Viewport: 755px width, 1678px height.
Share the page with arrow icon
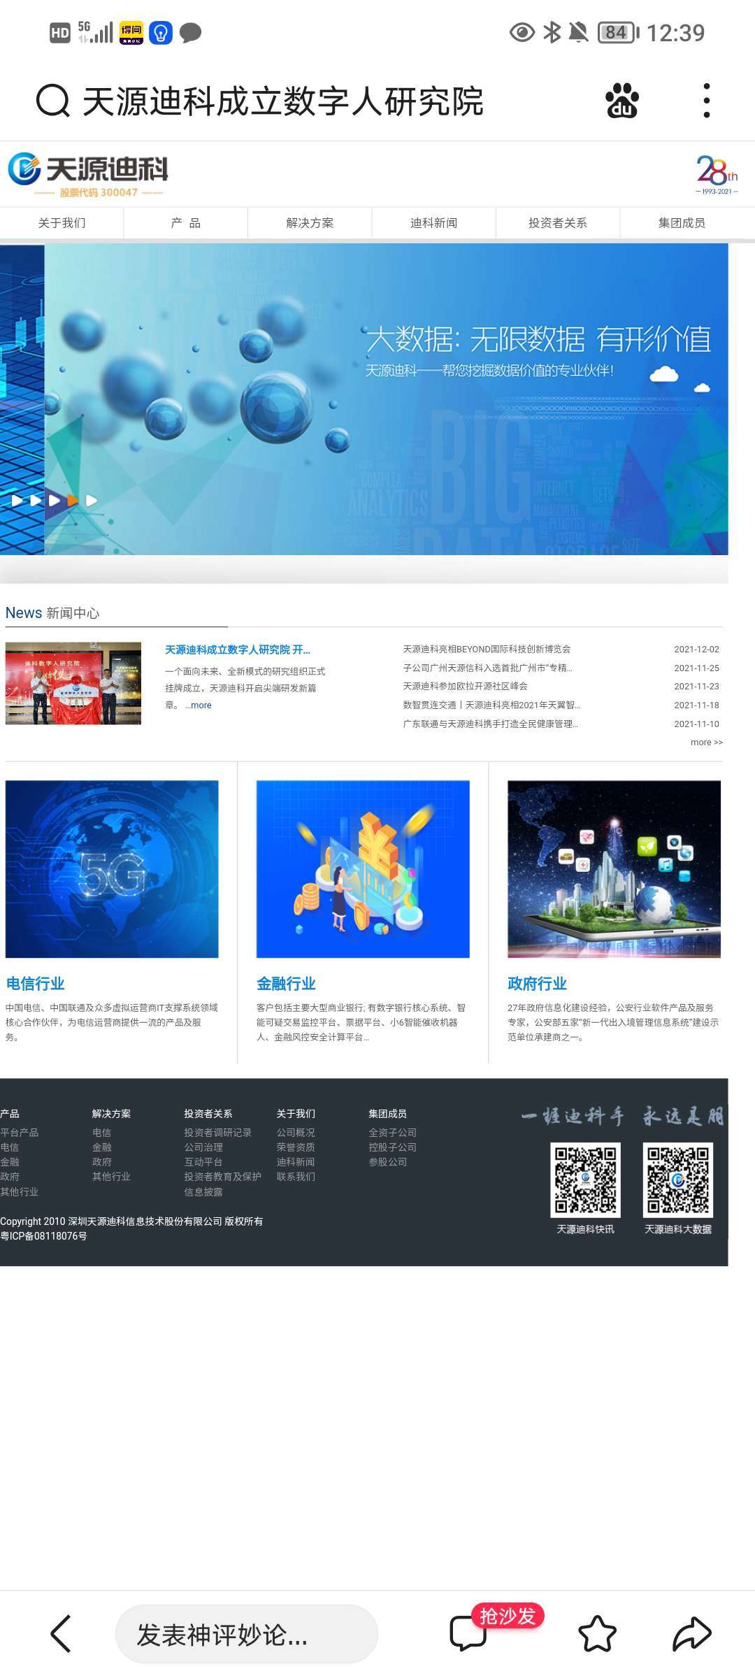tap(692, 1634)
